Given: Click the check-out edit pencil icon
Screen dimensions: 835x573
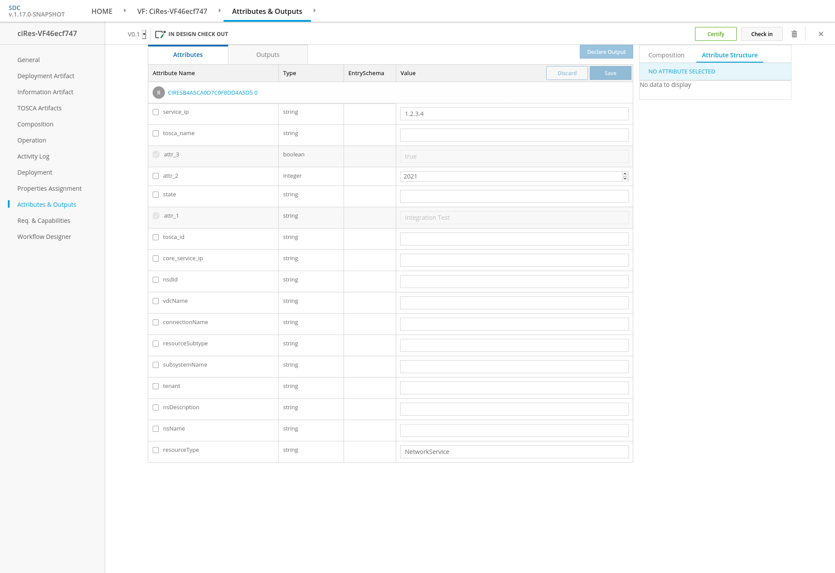Looking at the screenshot, I should (x=160, y=34).
